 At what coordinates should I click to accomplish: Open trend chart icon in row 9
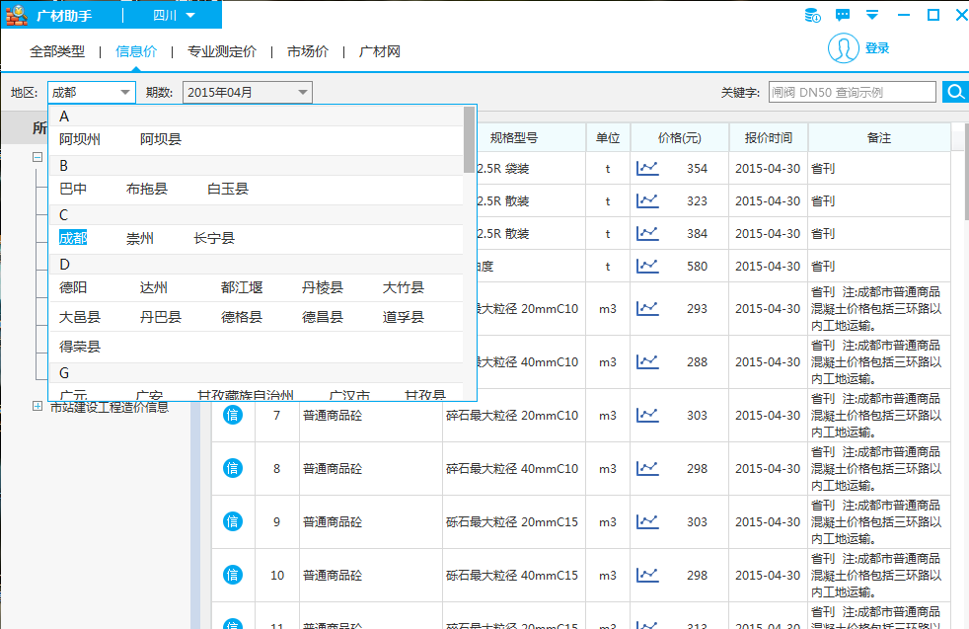(647, 521)
